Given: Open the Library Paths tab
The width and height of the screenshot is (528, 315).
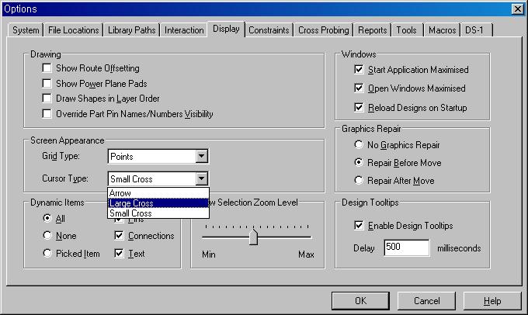Looking at the screenshot, I should coord(132,30).
